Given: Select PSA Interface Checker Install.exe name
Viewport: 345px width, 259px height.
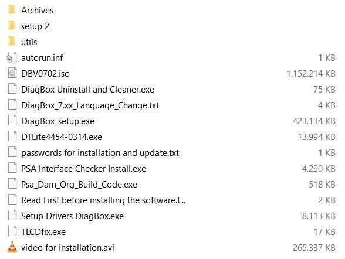Looking at the screenshot, I should [x=83, y=169].
